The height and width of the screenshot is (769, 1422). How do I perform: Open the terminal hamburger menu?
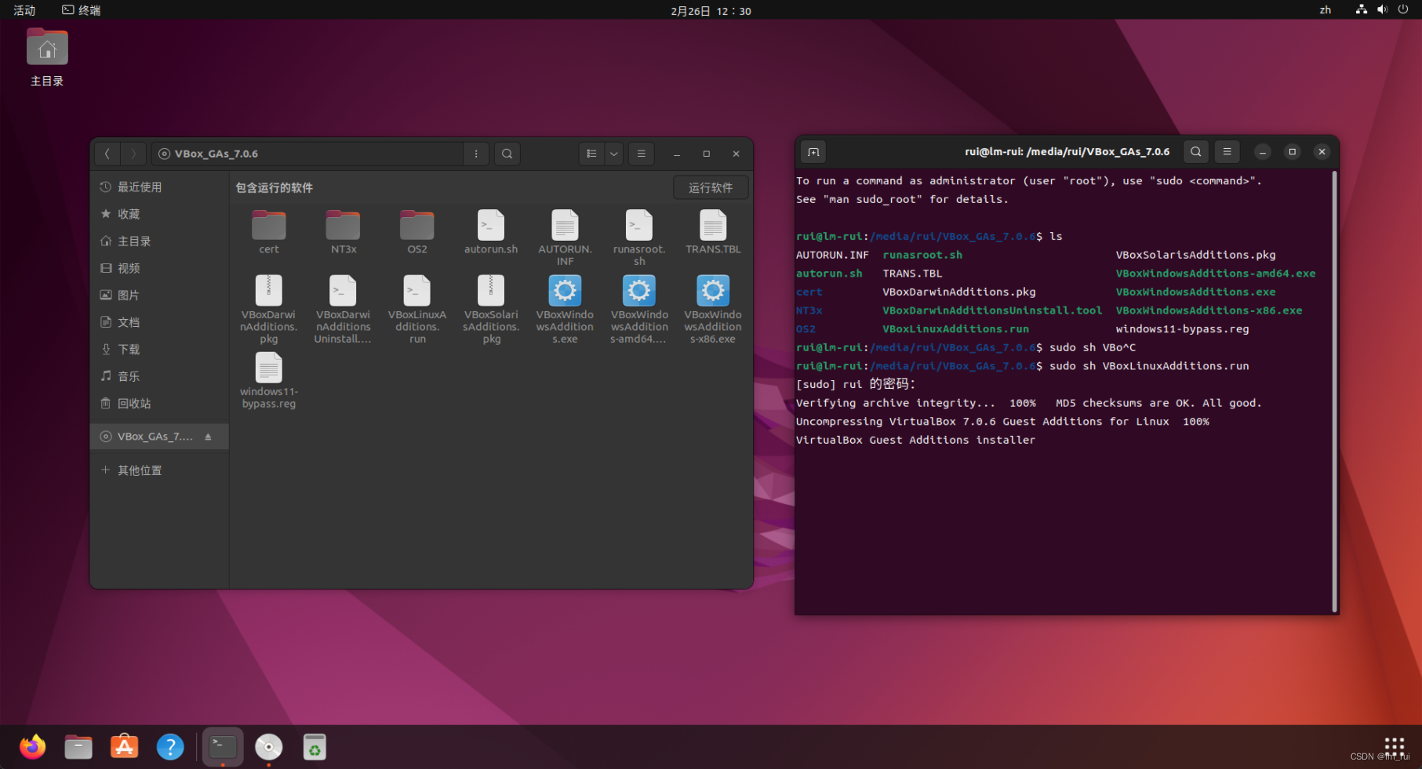click(x=1227, y=152)
